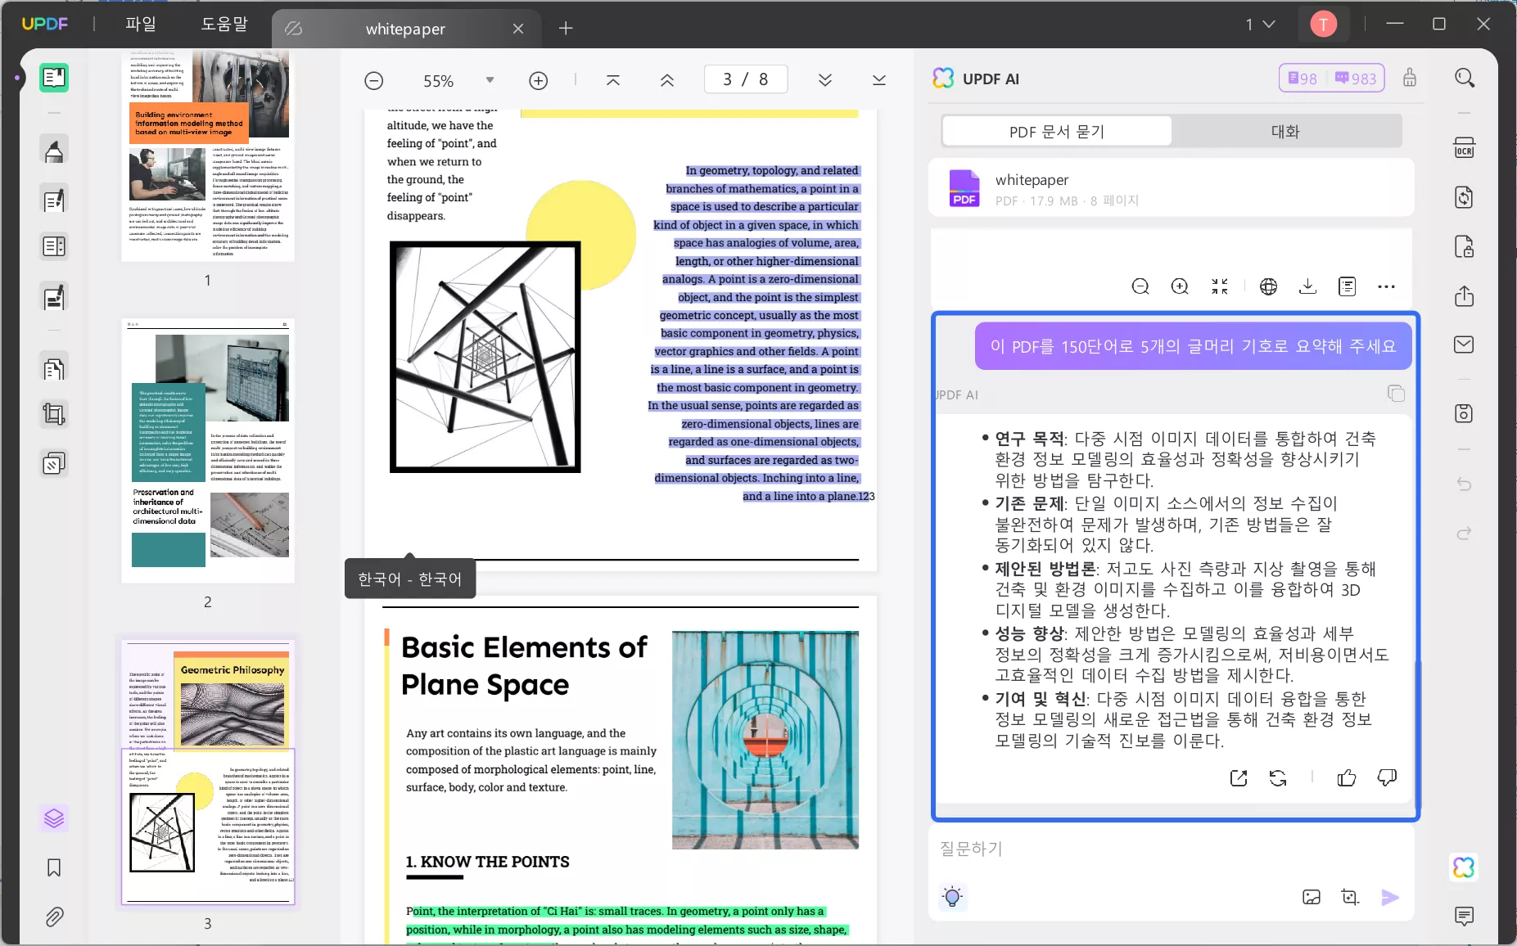Screen dimensions: 1517x946
Task: Open the 도움말 menu
Action: 224,25
